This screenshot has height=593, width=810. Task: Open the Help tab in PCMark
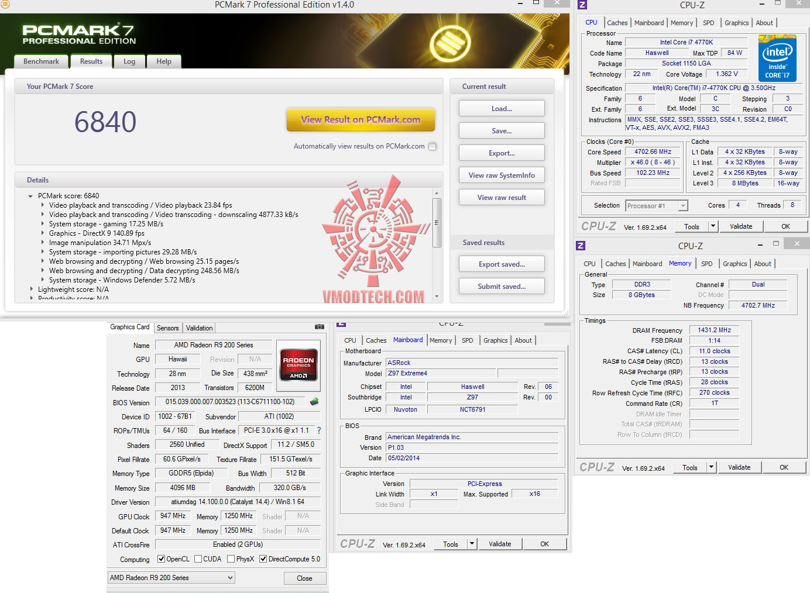[164, 61]
